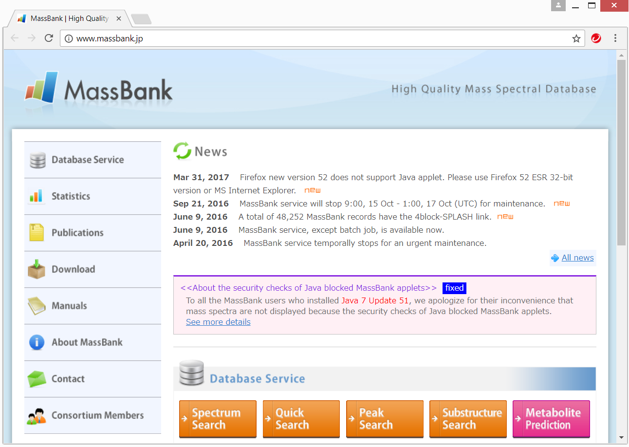Bookmark this page with the star icon

(576, 38)
